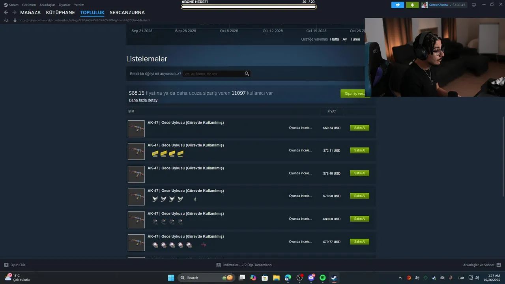505x284 pixels.
Task: Switch to the MAĞAZA tab
Action: click(30, 13)
